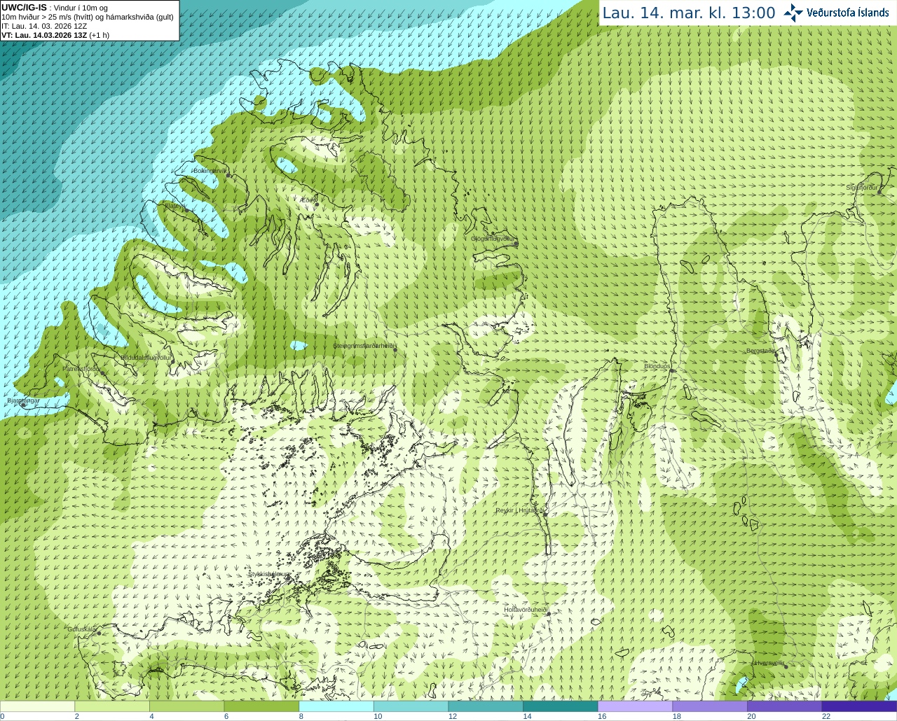The image size is (897, 721).
Task: Click the 18–20 m/s purple legend swatch
Action: pyautogui.click(x=710, y=706)
